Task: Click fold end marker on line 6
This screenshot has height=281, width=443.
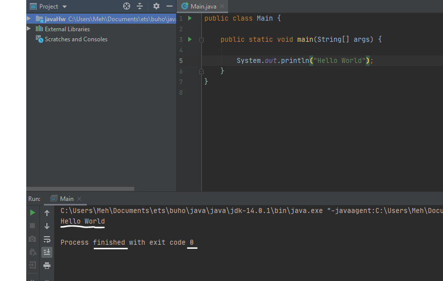Action: 201,72
